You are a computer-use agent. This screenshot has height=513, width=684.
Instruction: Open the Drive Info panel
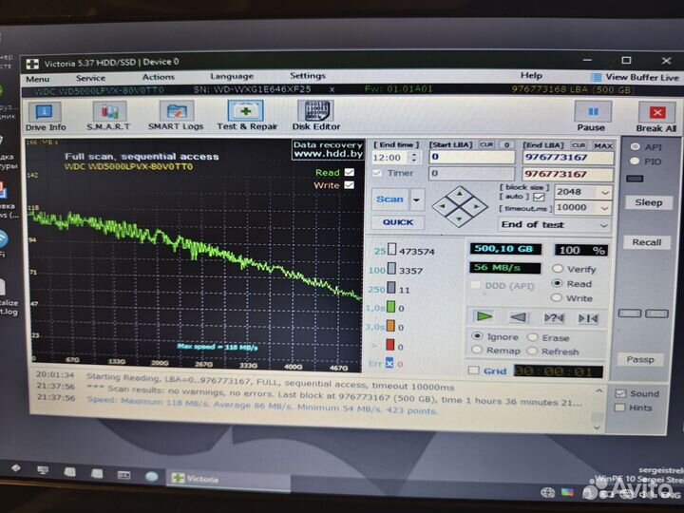pos(45,115)
